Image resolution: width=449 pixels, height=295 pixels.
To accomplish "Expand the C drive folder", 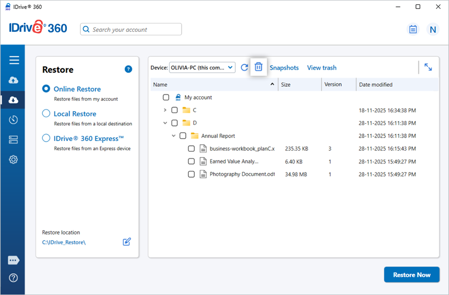I will pos(165,110).
